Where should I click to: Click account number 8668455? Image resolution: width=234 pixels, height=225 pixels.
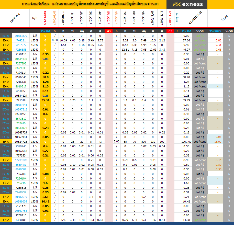click(x=21, y=114)
